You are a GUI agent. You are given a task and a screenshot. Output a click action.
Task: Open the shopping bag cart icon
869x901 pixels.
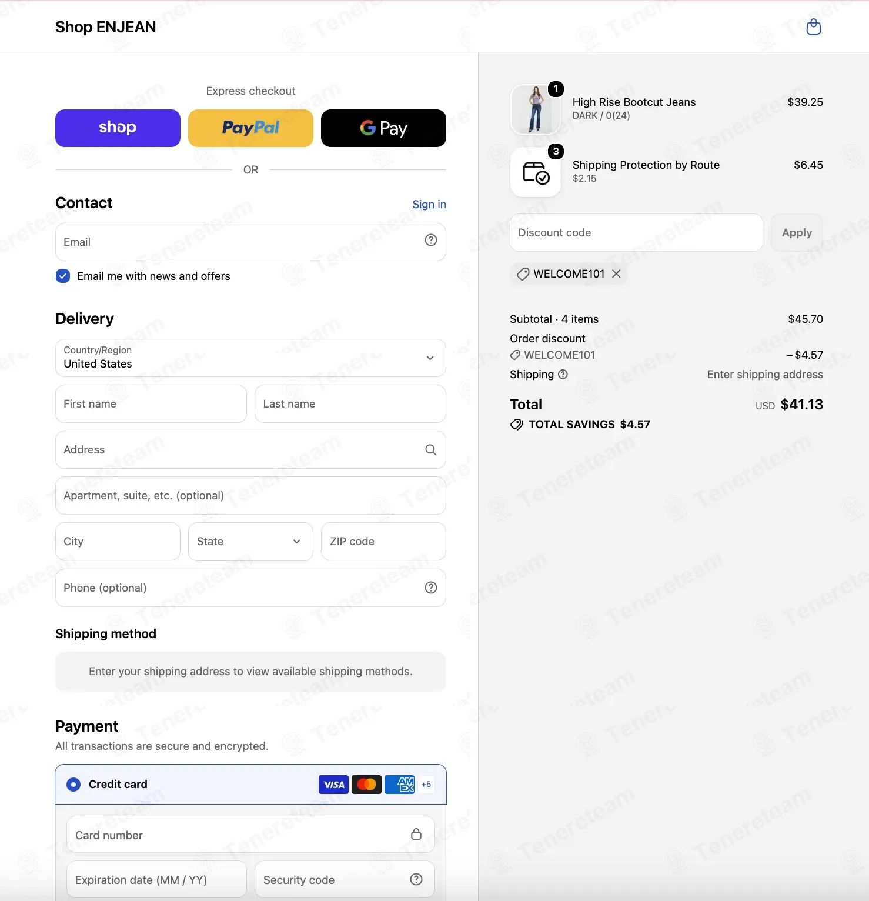[813, 26]
